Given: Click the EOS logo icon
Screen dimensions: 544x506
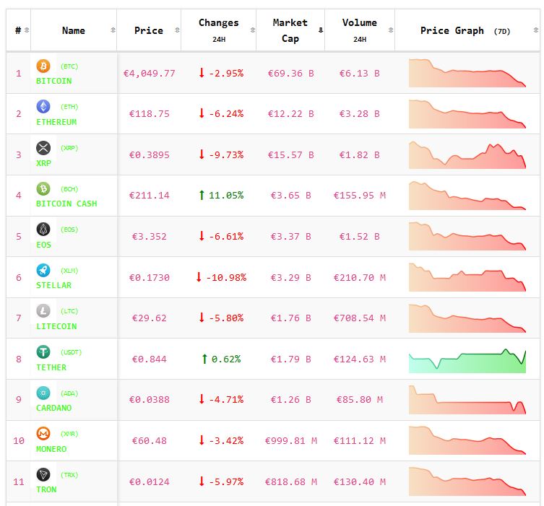Looking at the screenshot, I should [43, 230].
